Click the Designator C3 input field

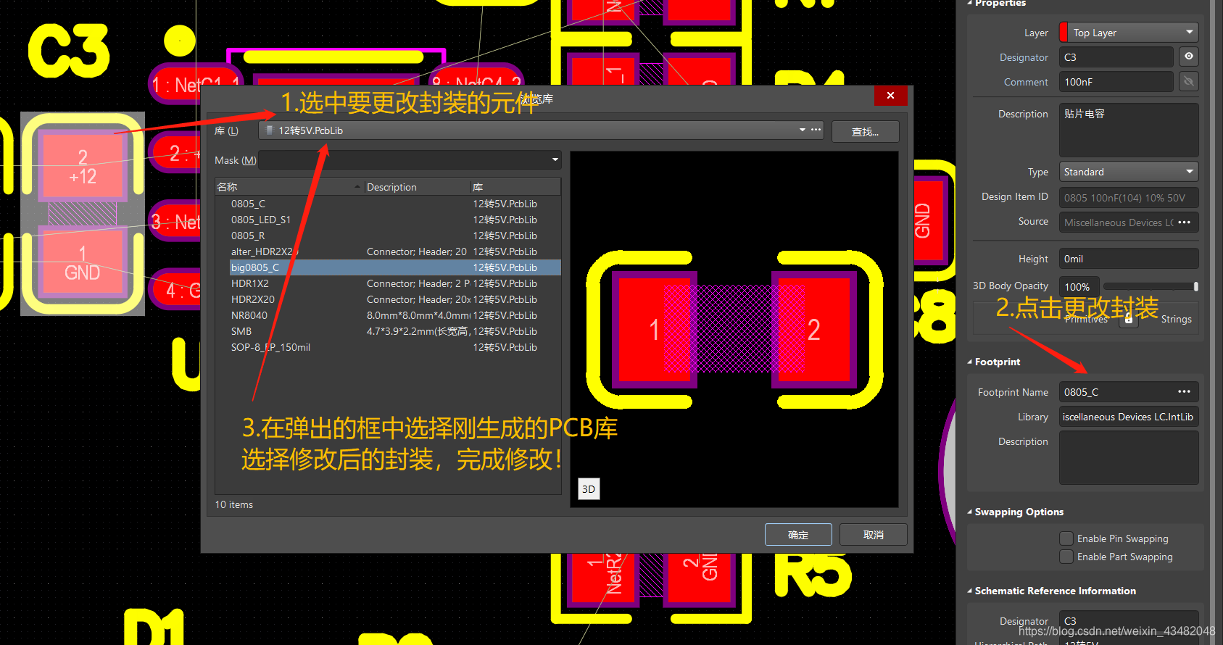1116,57
